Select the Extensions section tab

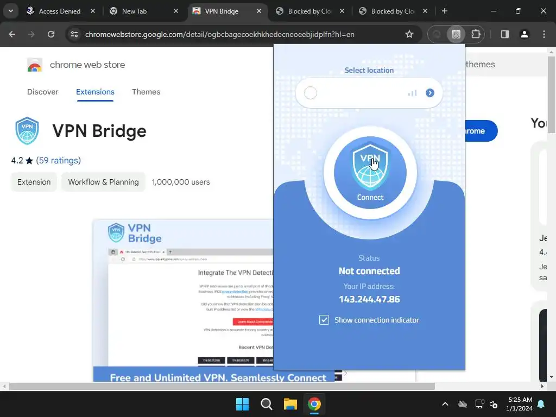point(95,92)
